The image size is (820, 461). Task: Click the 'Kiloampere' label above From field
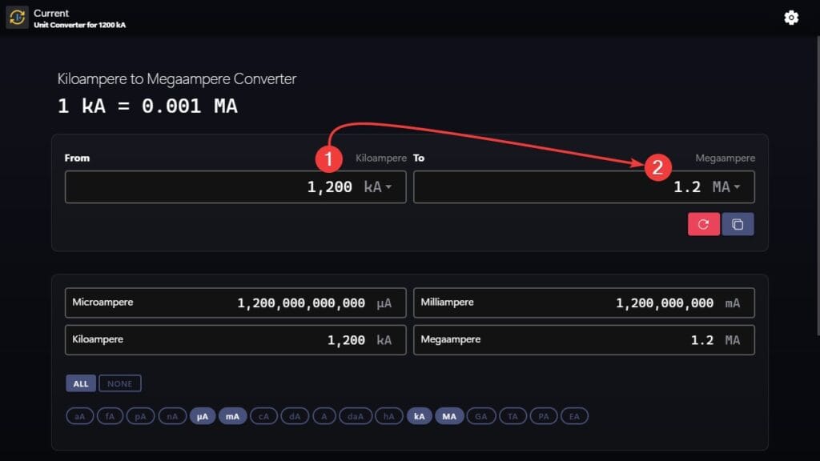pyautogui.click(x=380, y=158)
